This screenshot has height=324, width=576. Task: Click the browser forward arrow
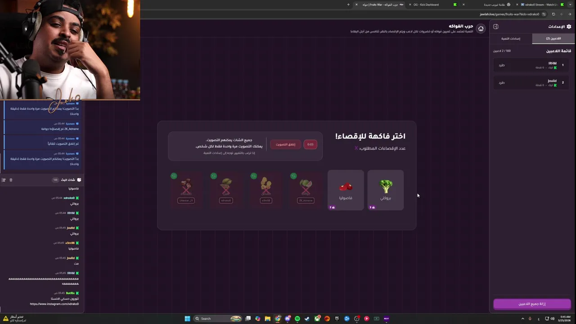click(562, 14)
